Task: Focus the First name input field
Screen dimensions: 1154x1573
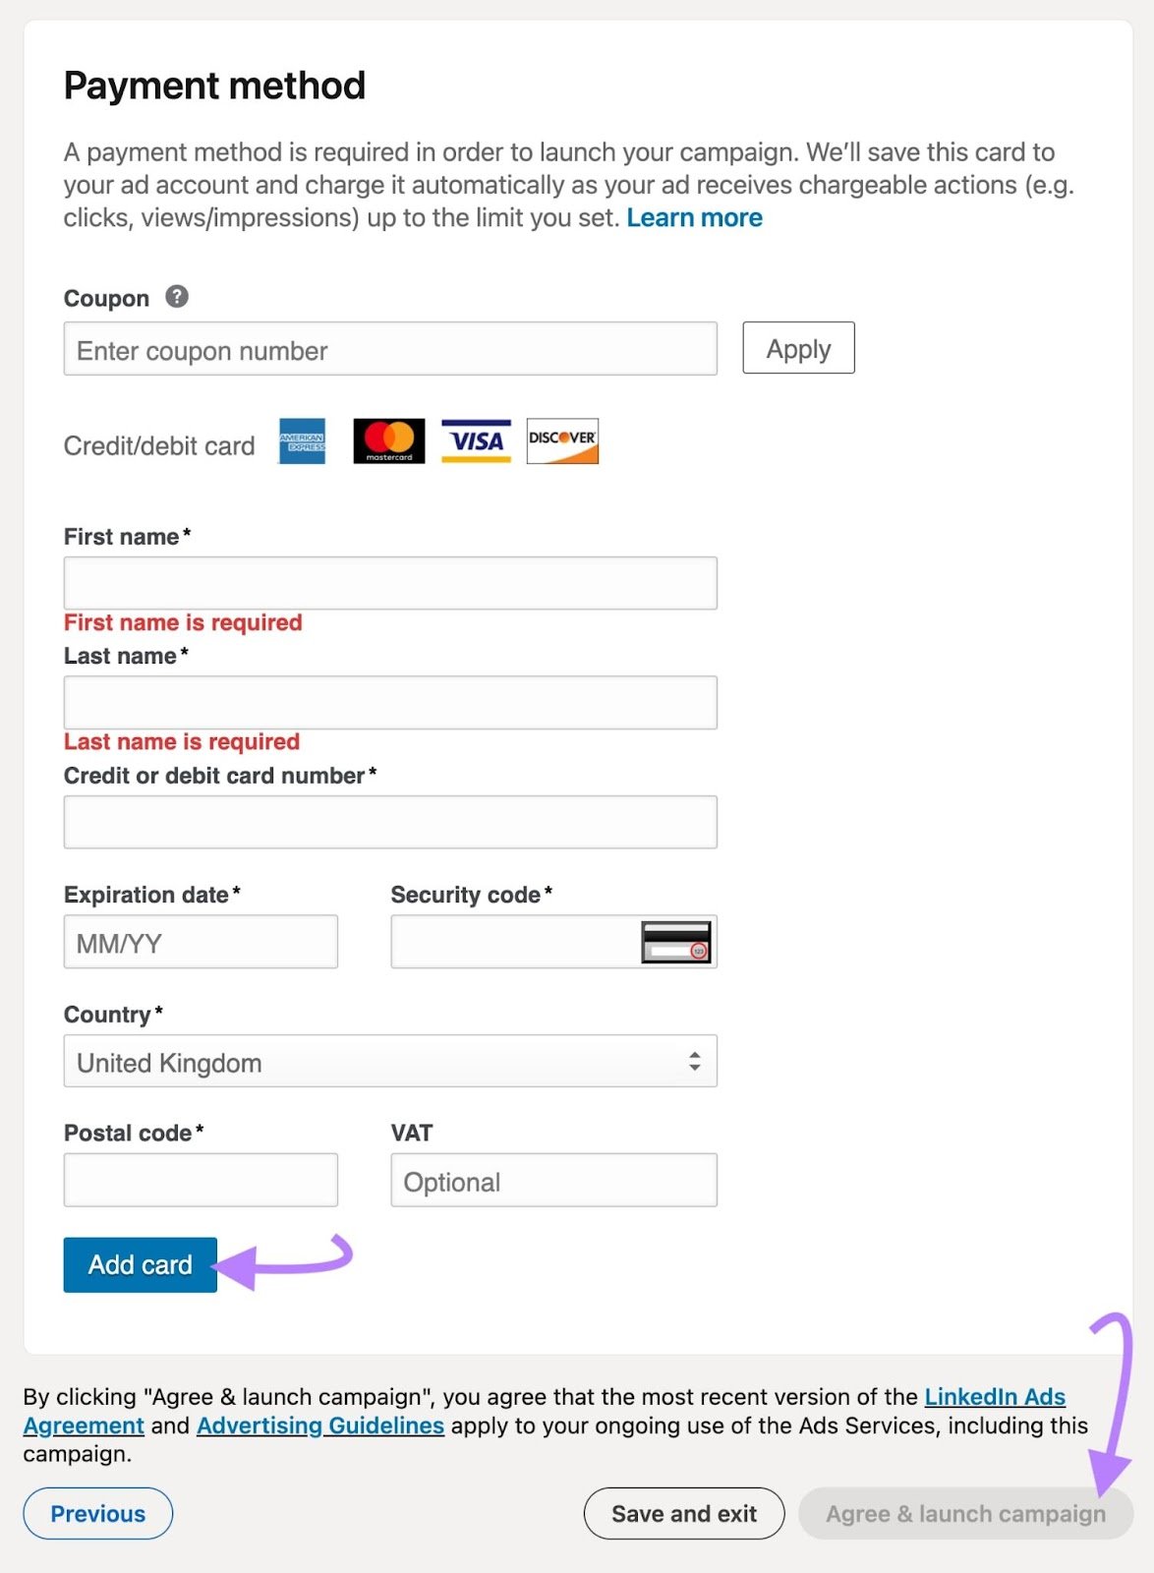Action: tap(390, 582)
